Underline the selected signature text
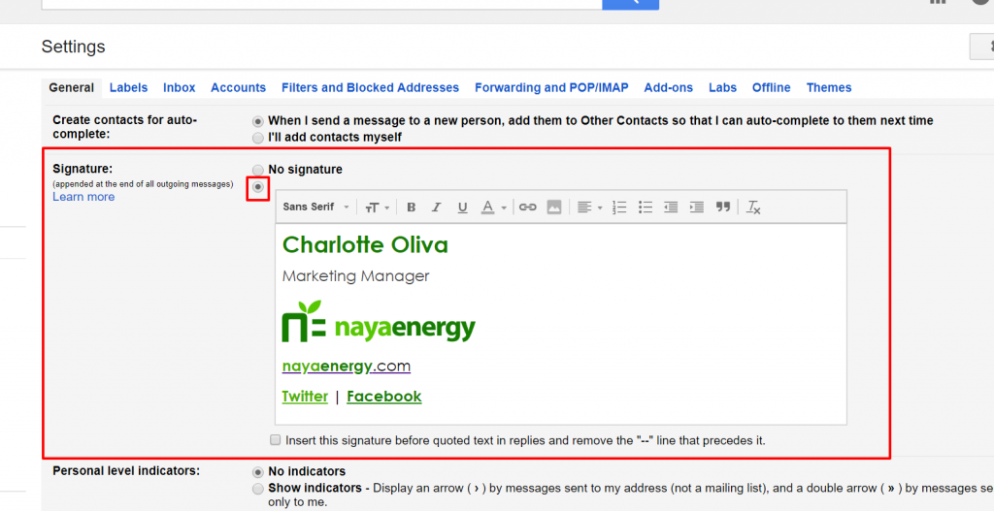 pyautogui.click(x=462, y=208)
